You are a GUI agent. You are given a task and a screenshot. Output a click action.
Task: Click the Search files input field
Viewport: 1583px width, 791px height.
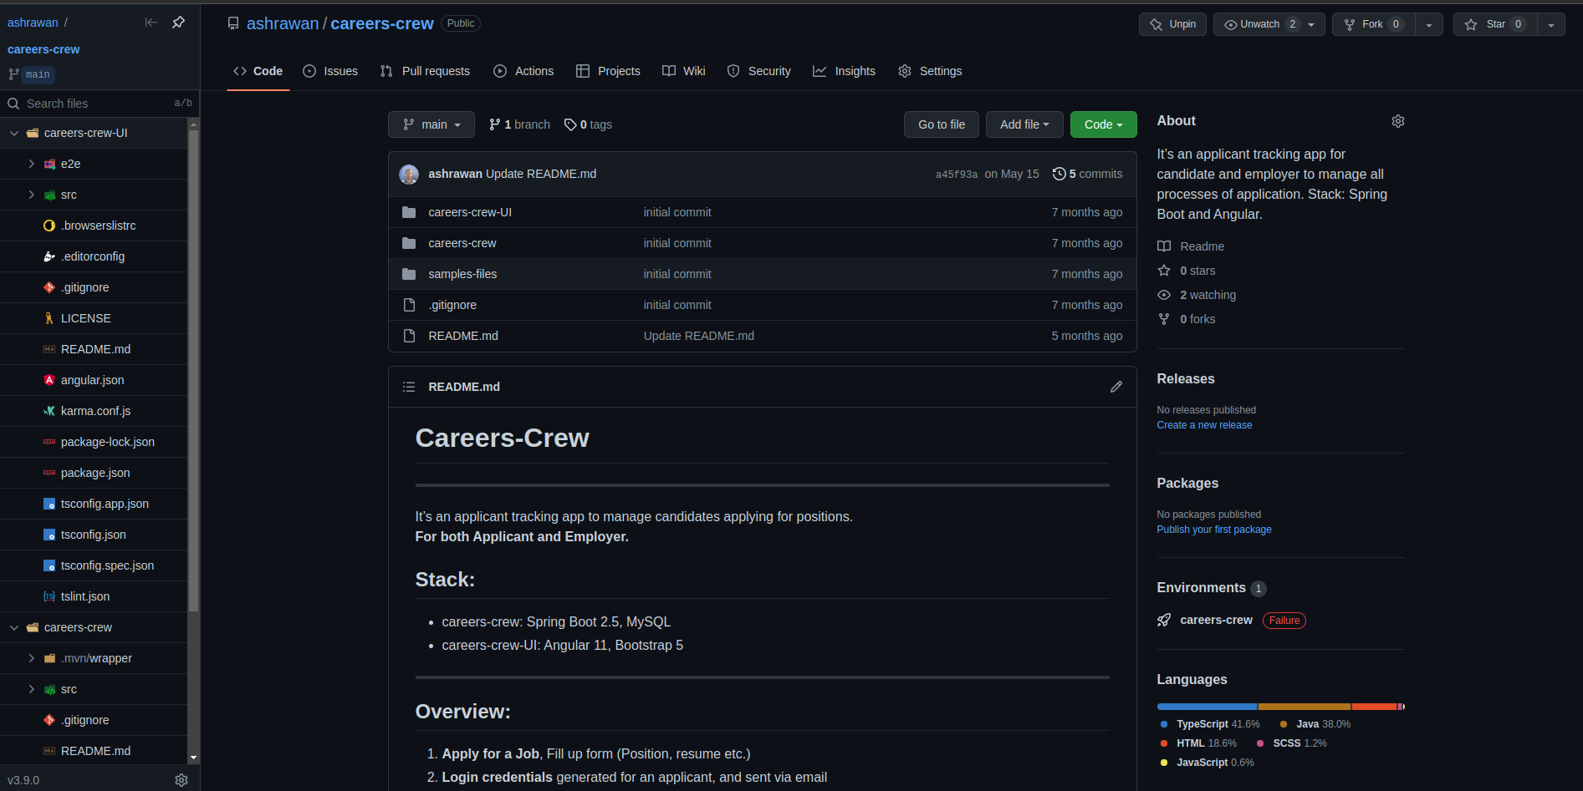[x=92, y=104]
